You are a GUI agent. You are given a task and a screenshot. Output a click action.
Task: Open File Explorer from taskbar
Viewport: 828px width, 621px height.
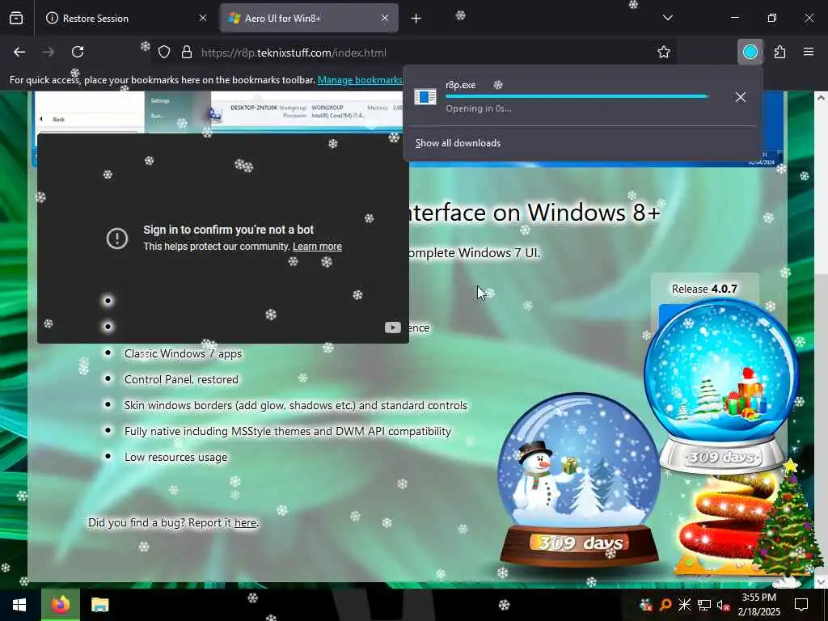(x=99, y=605)
